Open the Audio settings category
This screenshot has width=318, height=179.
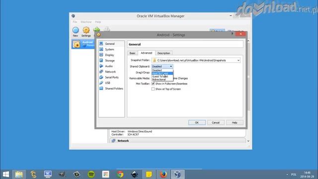(109, 66)
